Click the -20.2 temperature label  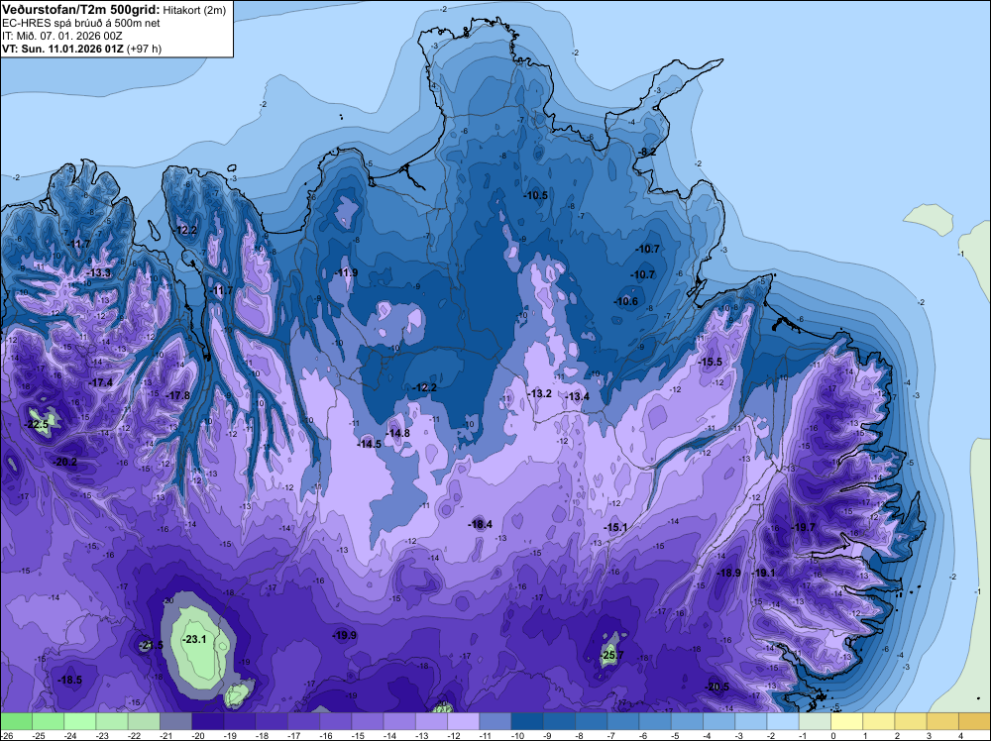[x=64, y=462]
